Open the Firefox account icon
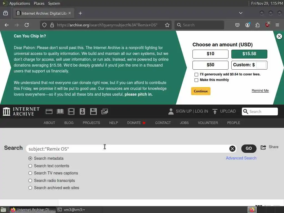The height and width of the screenshot is (213, 284). [x=247, y=25]
